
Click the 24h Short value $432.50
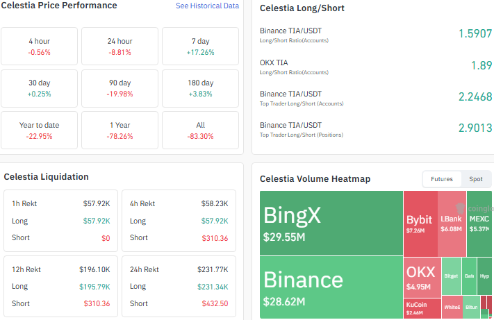[215, 303]
